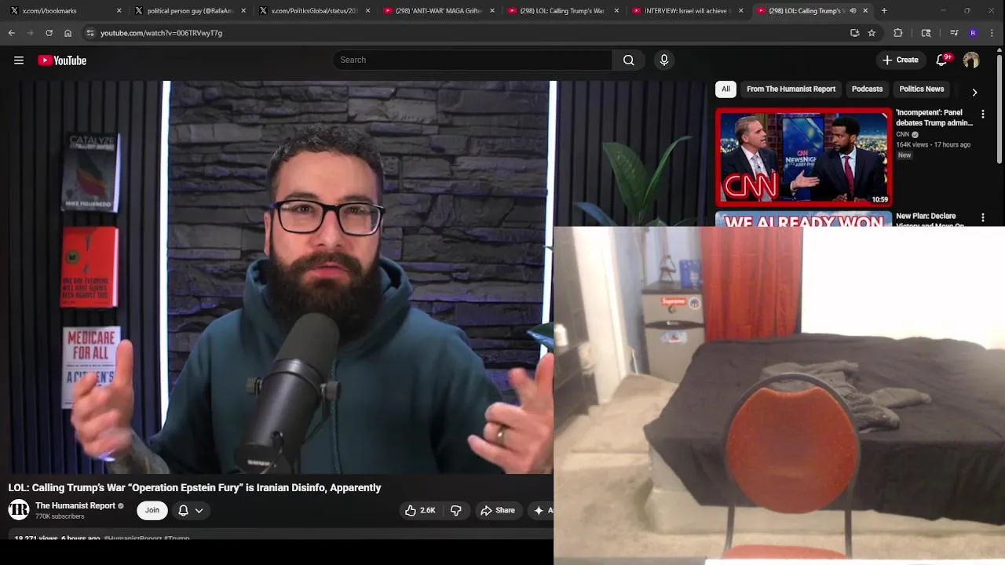The image size is (1005, 565).
Task: Select the From The Humanist Report chip
Action: pyautogui.click(x=791, y=89)
